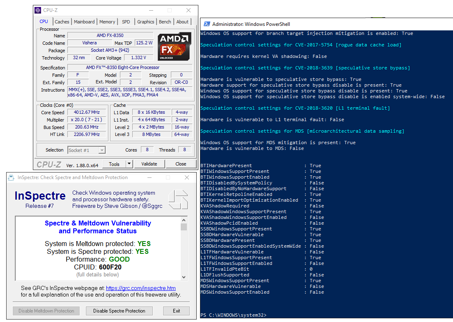Click the Validate button
This screenshot has height=322, width=453.
pos(149,164)
